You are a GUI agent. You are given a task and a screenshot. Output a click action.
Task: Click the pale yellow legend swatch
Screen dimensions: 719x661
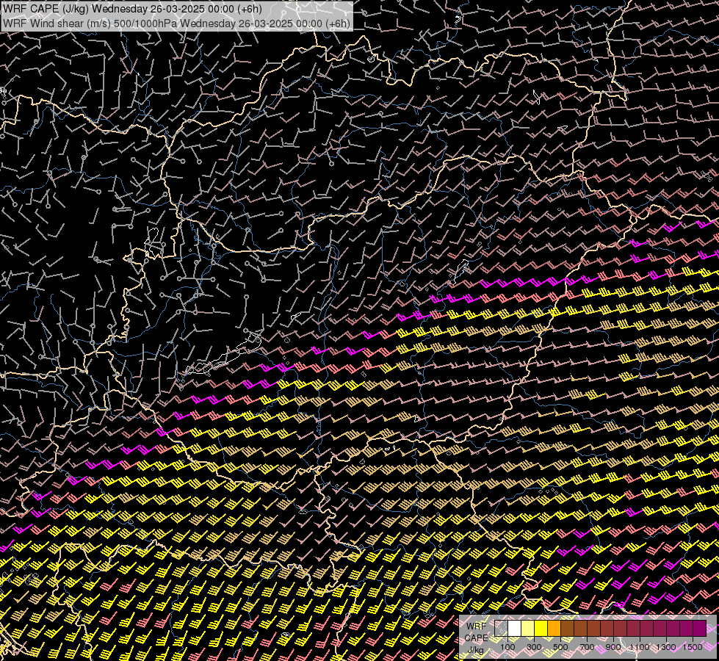point(528,628)
